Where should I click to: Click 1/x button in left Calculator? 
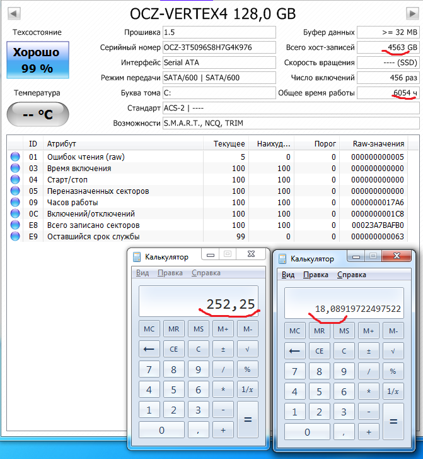248,390
